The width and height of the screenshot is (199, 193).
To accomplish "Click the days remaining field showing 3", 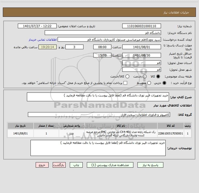I will coord(74,47).
